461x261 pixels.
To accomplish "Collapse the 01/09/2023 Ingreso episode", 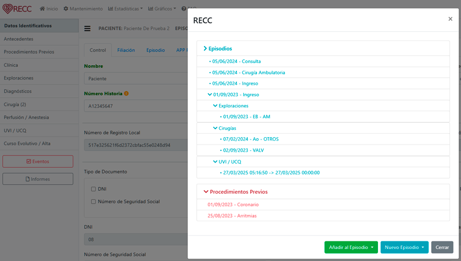I will tap(210, 94).
